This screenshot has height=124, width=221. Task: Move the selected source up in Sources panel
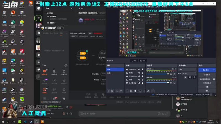(140, 91)
